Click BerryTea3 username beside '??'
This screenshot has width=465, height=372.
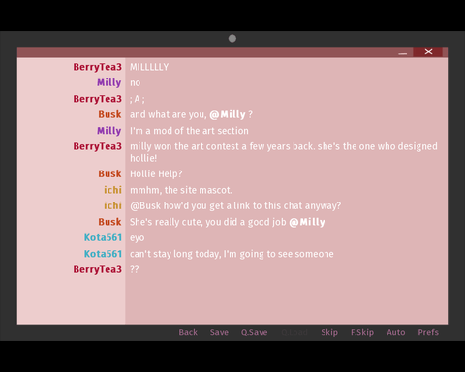pyautogui.click(x=97, y=269)
